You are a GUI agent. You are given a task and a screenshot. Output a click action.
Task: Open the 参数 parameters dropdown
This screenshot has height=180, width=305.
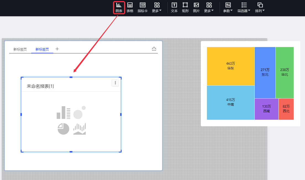228,7
